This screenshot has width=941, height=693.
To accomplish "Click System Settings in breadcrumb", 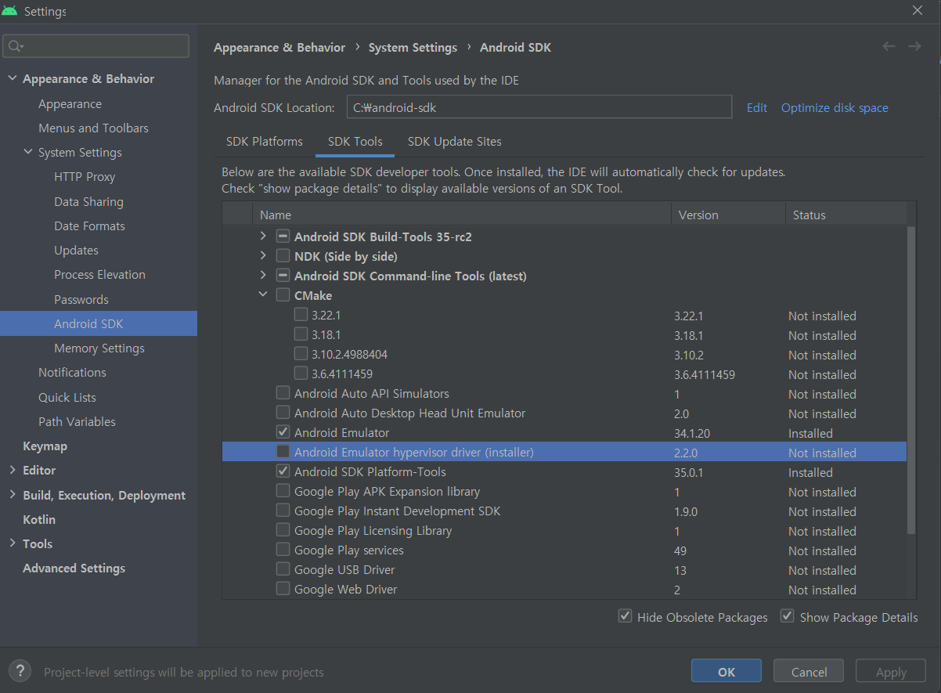I will [x=413, y=48].
